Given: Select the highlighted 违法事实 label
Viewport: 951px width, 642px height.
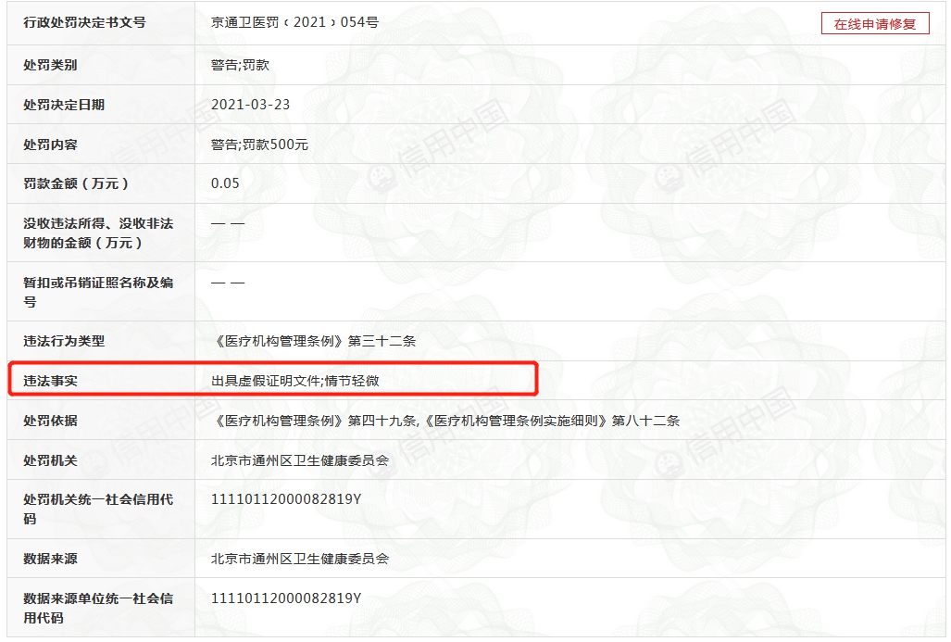Looking at the screenshot, I should click(51, 381).
